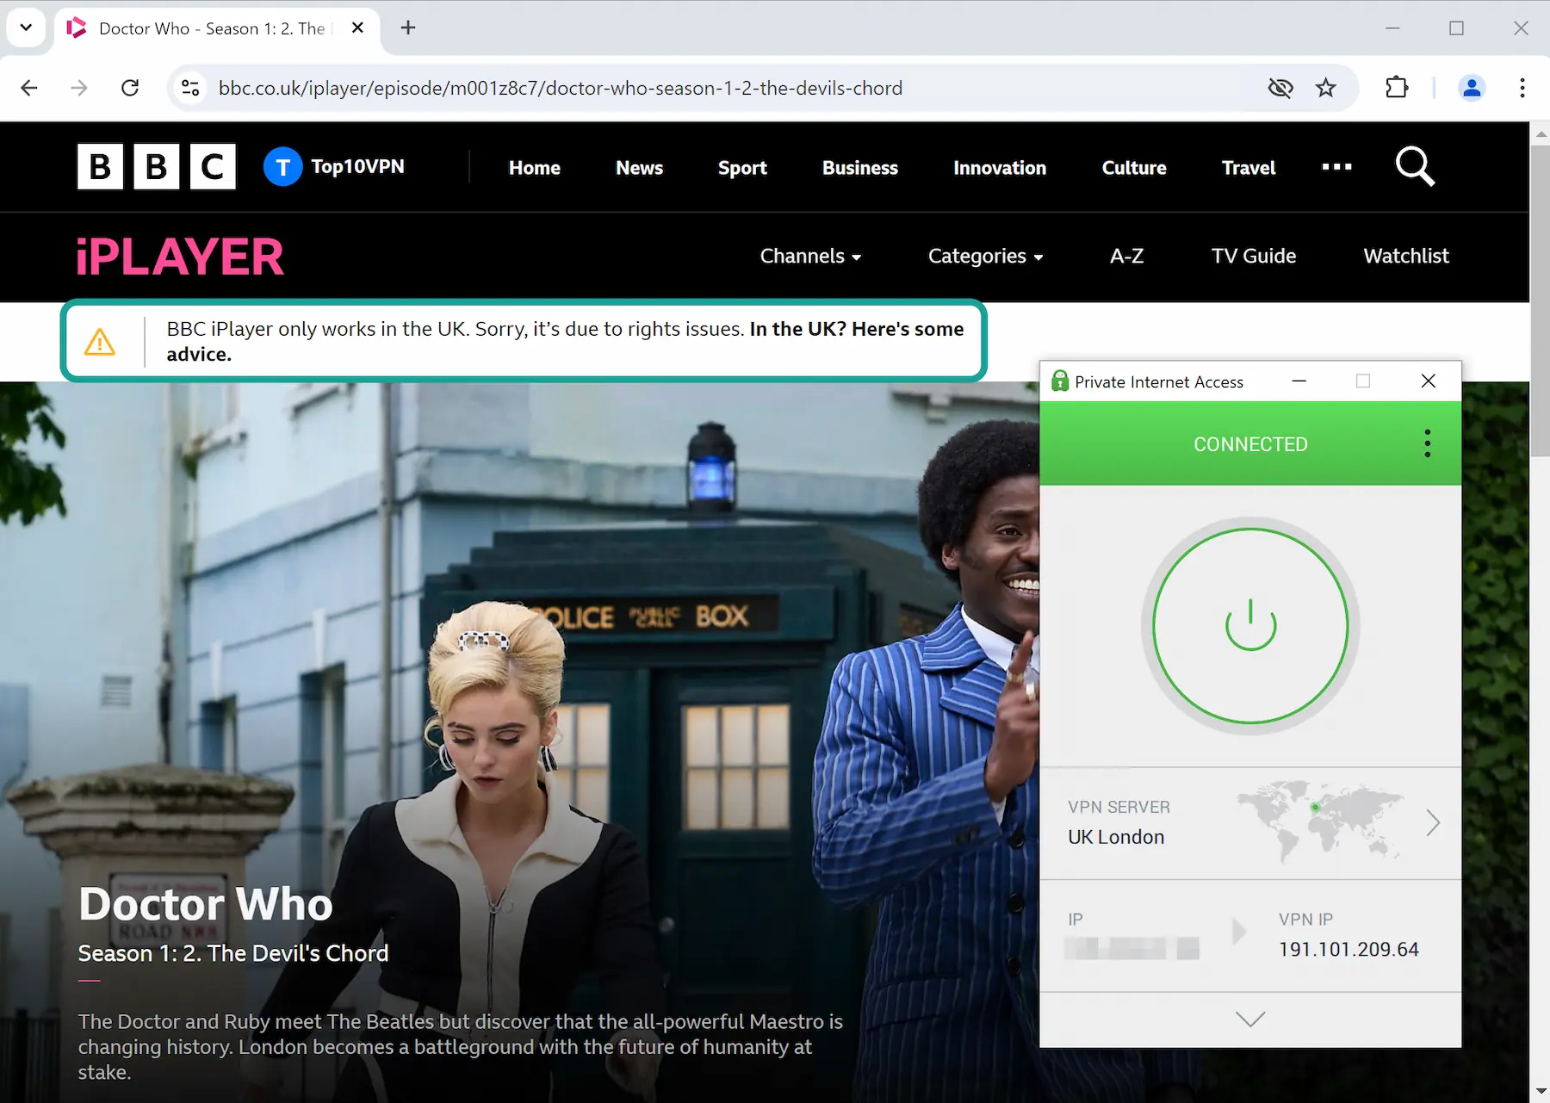This screenshot has height=1103, width=1550.
Task: Click the browser forward arrow
Action: click(x=79, y=88)
